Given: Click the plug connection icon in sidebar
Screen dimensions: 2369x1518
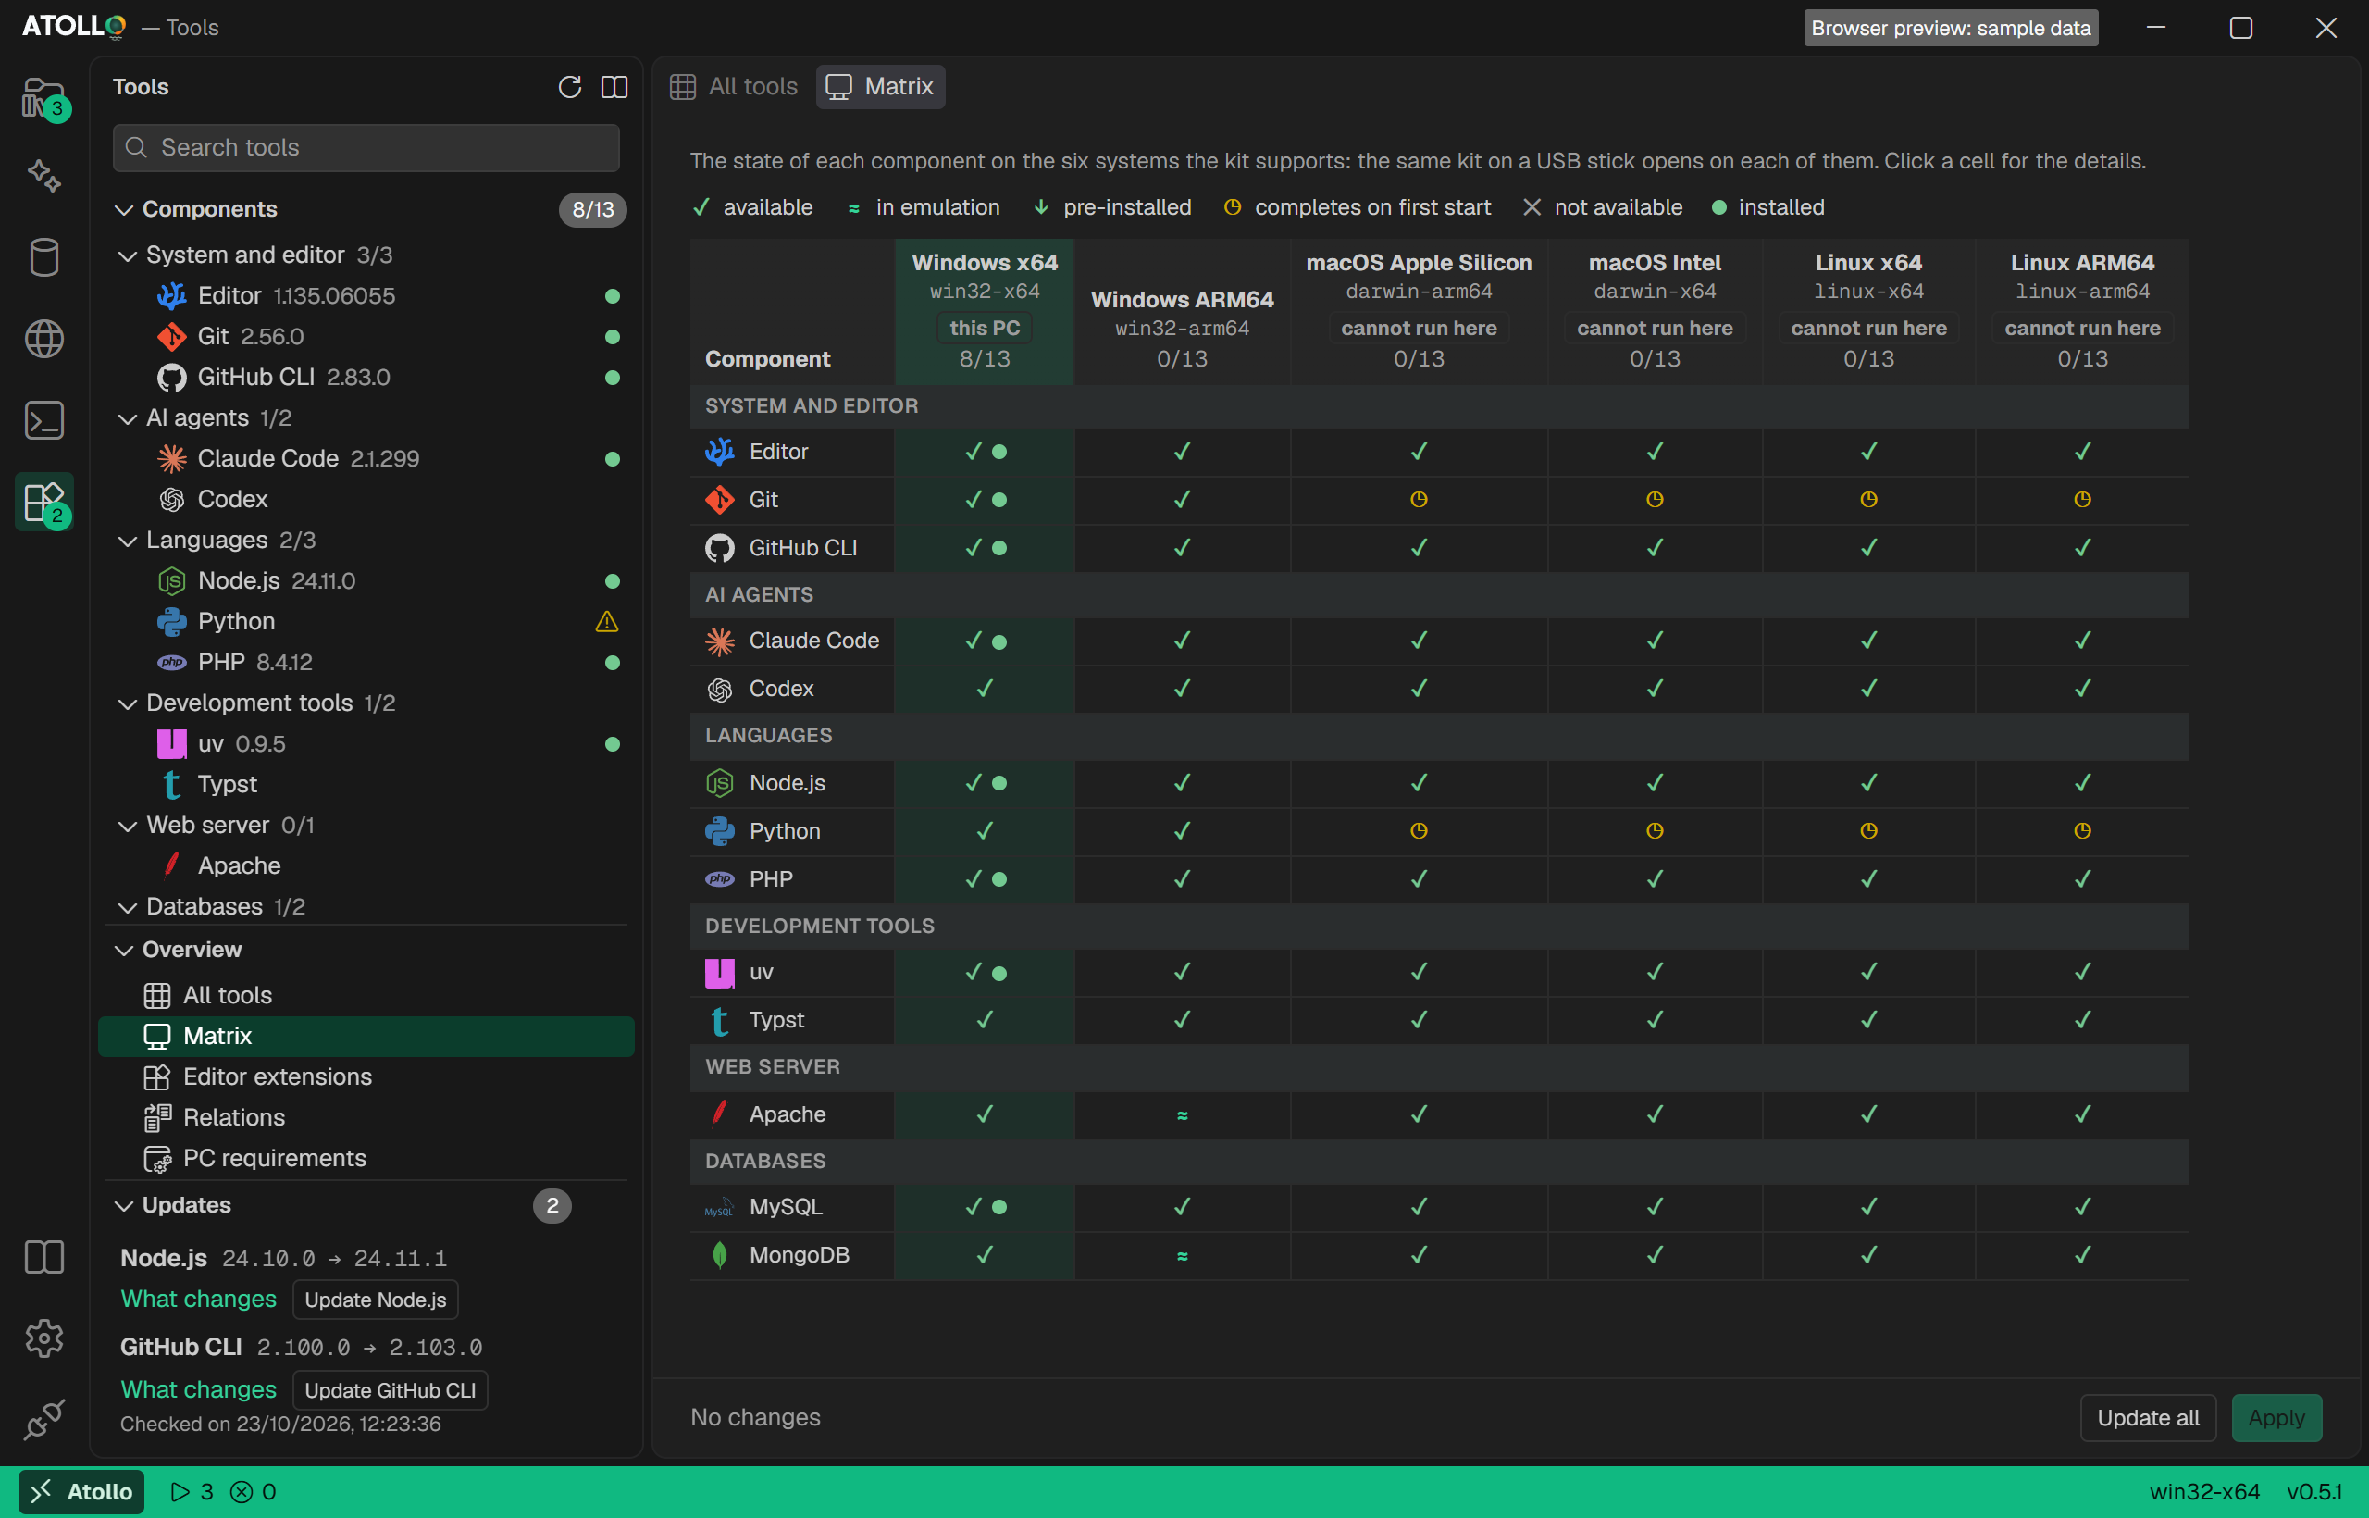Looking at the screenshot, I should point(44,1420).
